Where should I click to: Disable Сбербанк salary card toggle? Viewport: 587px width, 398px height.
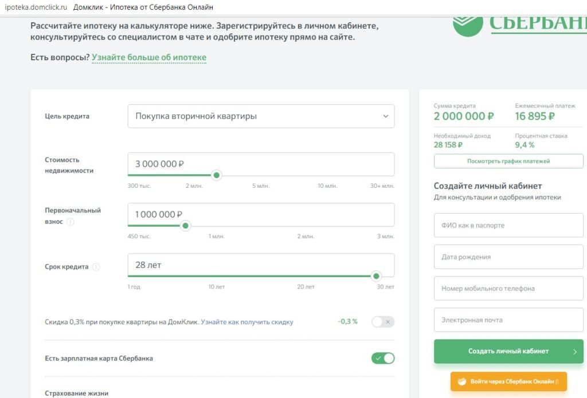click(x=383, y=358)
